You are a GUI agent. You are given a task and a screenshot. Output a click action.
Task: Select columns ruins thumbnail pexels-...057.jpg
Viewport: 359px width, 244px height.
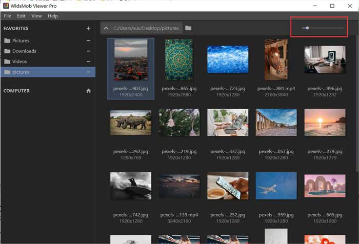[x=276, y=123]
